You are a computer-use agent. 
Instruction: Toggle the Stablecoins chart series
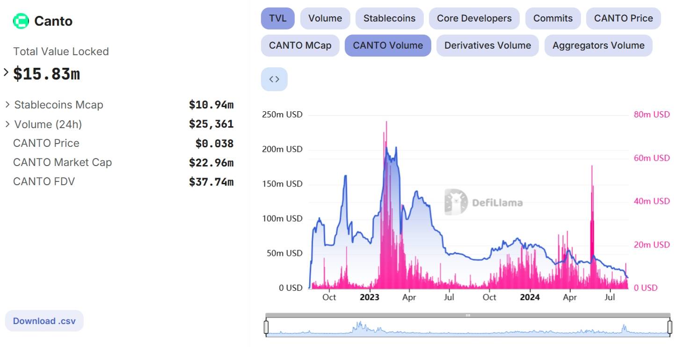[x=389, y=18]
